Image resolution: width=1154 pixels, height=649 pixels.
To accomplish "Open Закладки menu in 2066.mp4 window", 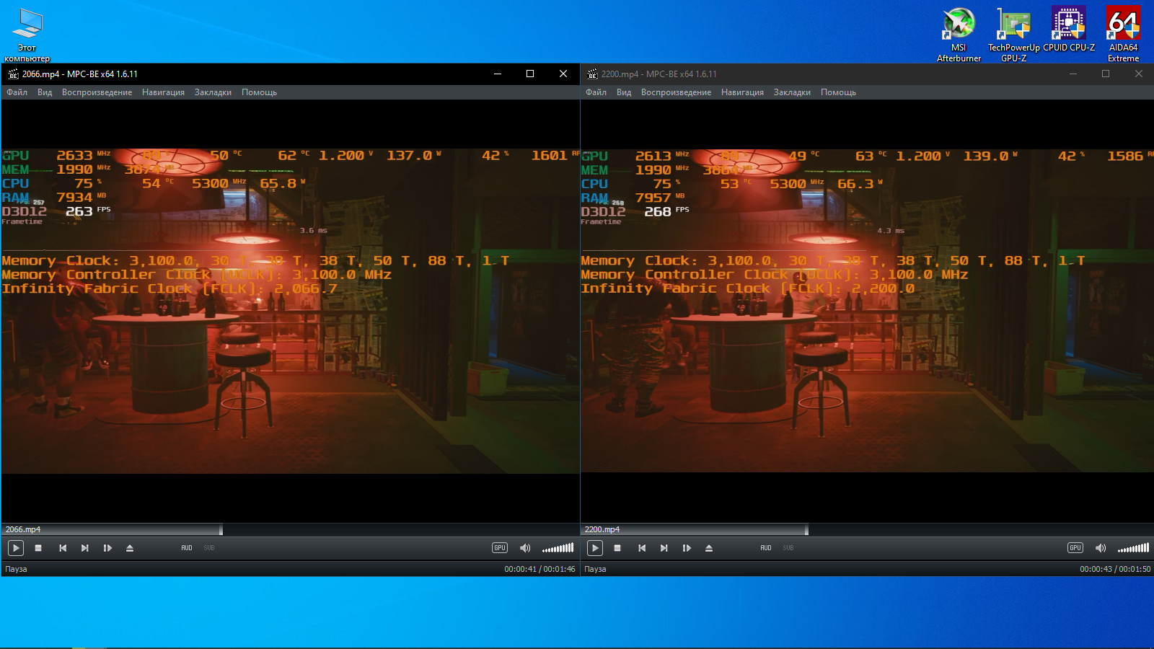I will click(213, 92).
